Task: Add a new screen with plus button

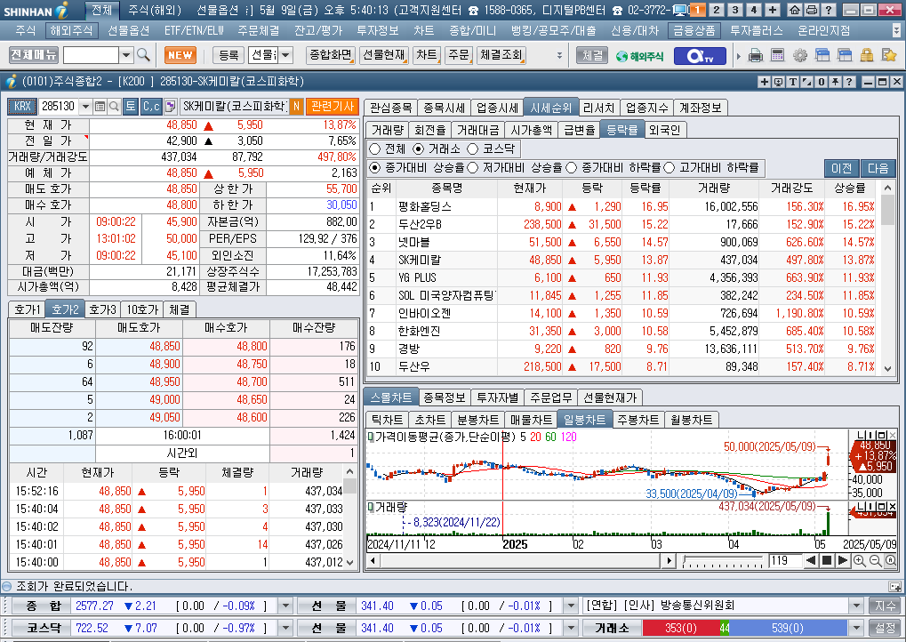Action: pos(773,10)
